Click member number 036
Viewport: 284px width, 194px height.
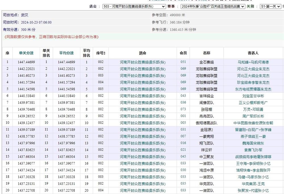183,103
